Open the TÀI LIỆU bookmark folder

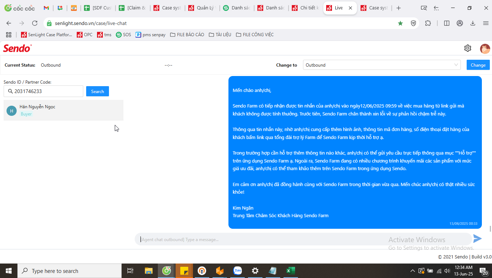pos(220,35)
